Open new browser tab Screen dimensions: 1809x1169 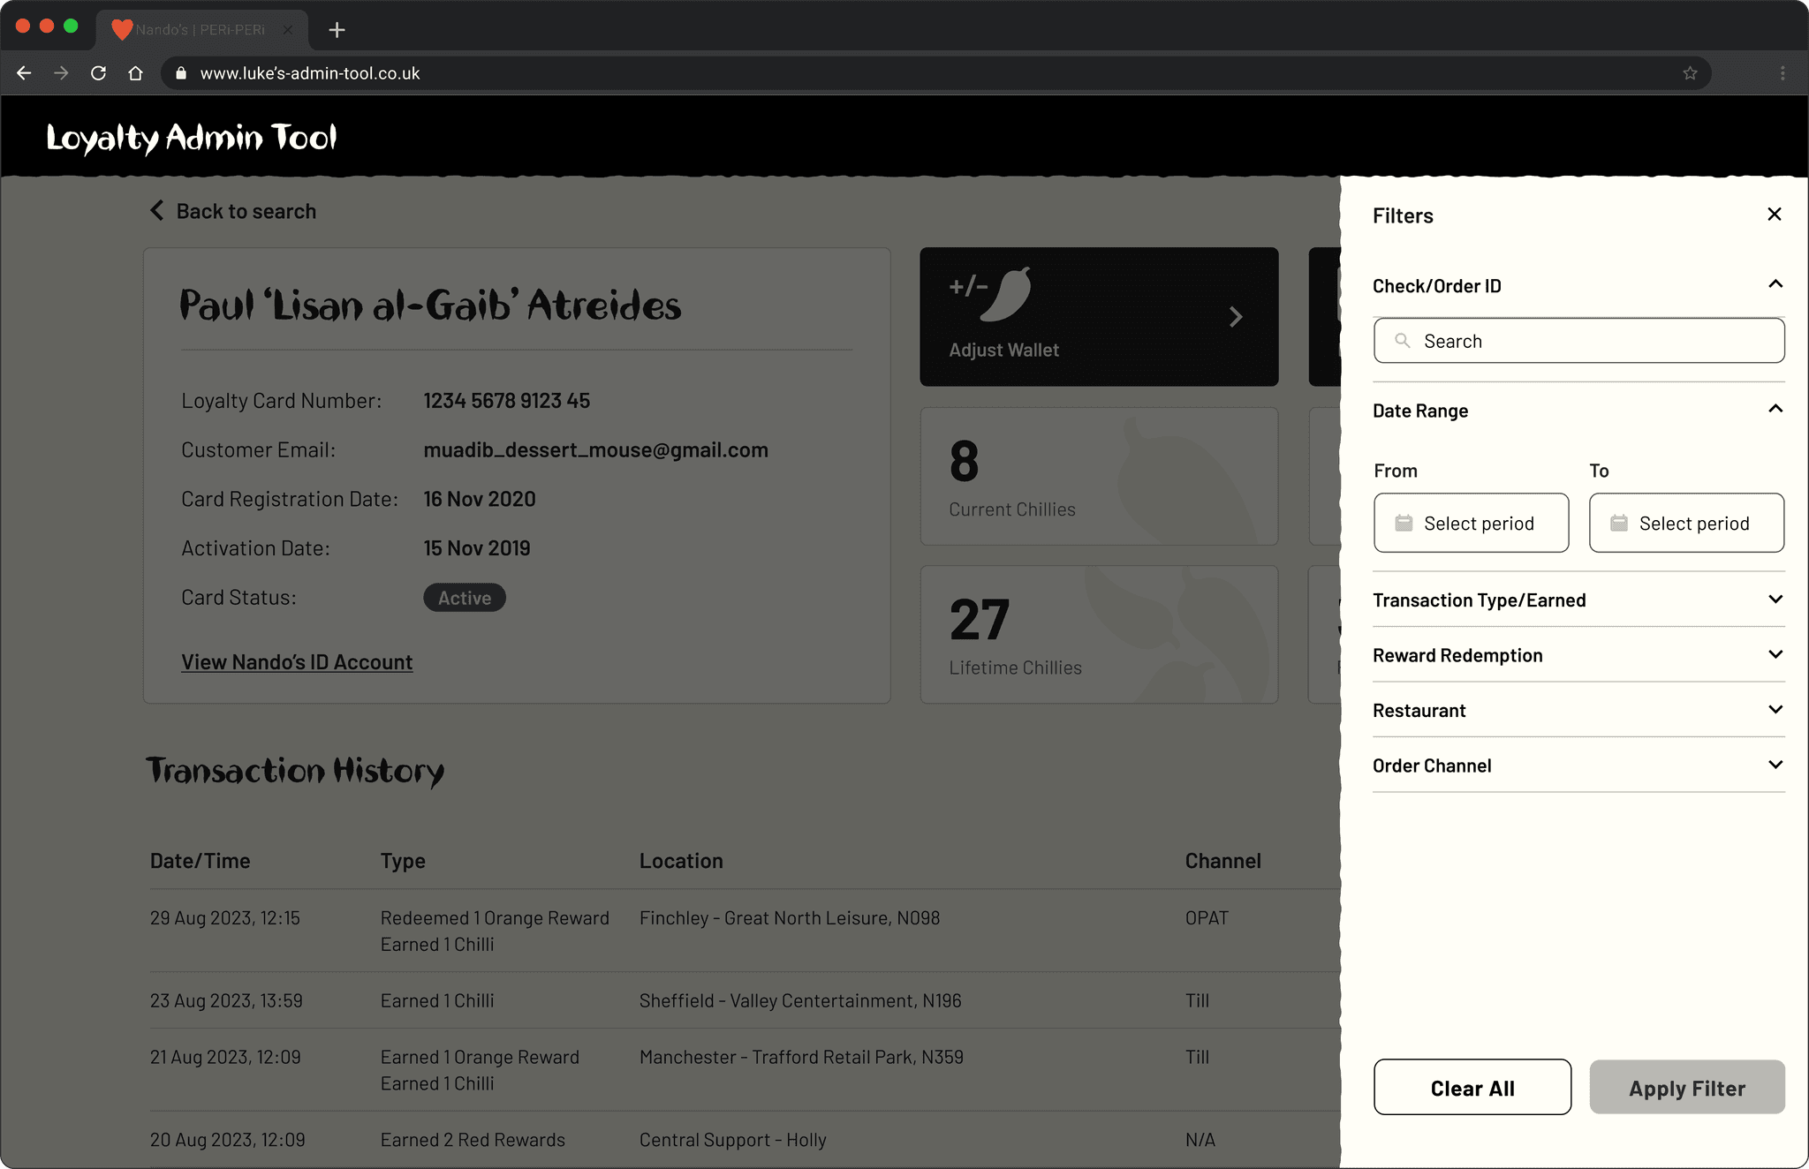point(337,30)
